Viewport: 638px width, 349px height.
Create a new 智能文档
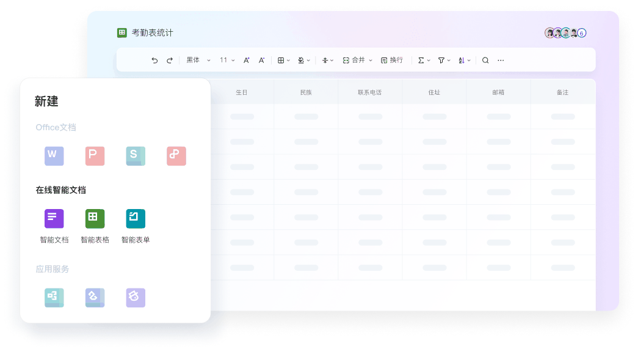click(x=54, y=218)
